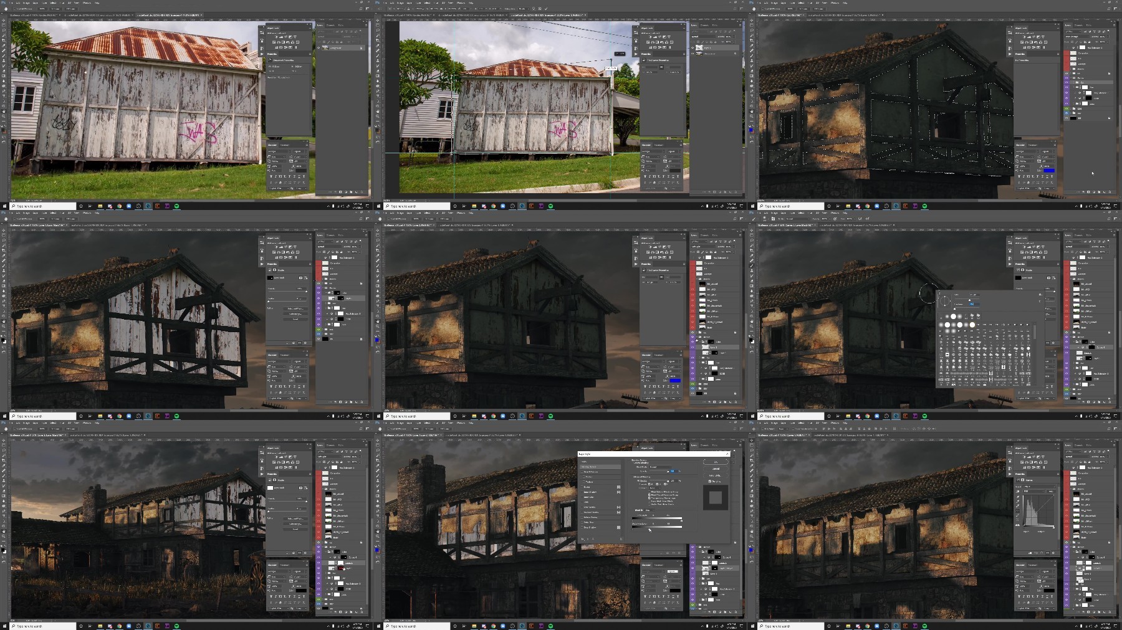Choose Lasso tool in Layer Style window toolbar

[x=378, y=450]
